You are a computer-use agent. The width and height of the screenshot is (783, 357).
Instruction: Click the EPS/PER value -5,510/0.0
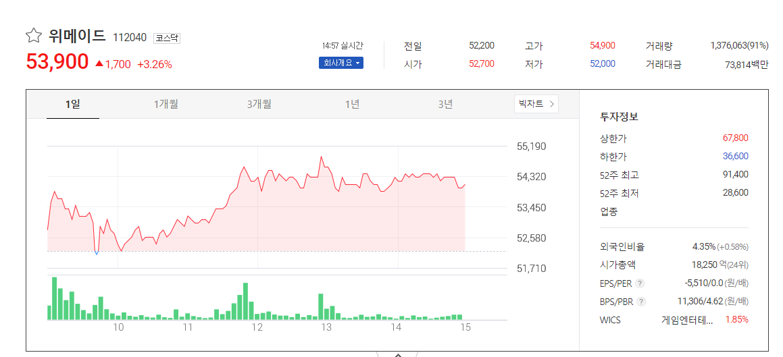click(704, 283)
